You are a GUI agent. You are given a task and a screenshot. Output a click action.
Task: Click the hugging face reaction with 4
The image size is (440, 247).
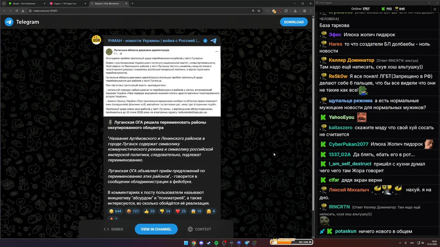tap(210, 211)
